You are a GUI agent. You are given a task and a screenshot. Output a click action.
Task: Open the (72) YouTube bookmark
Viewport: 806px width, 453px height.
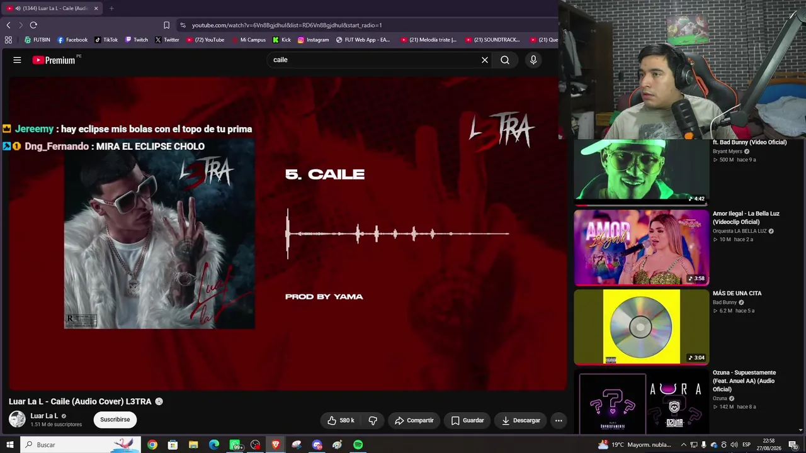pos(205,40)
